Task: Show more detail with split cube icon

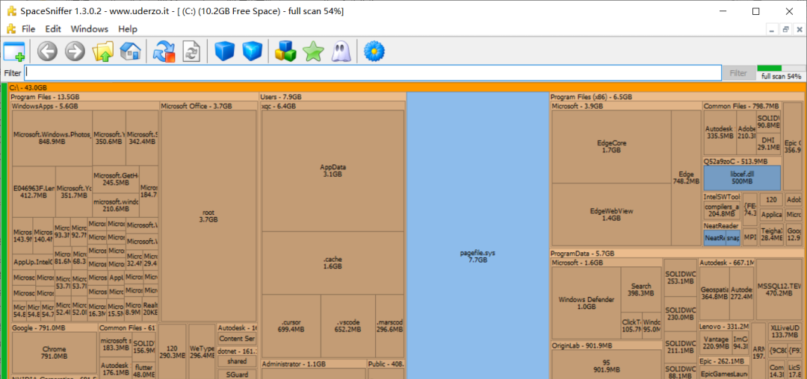Action: click(x=253, y=51)
